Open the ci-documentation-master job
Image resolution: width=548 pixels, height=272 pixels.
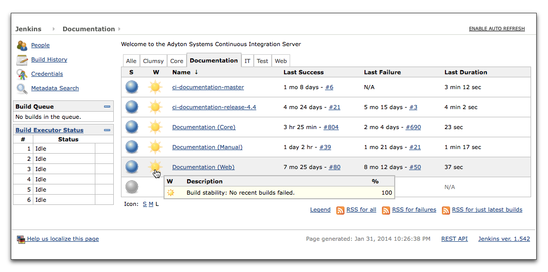208,87
